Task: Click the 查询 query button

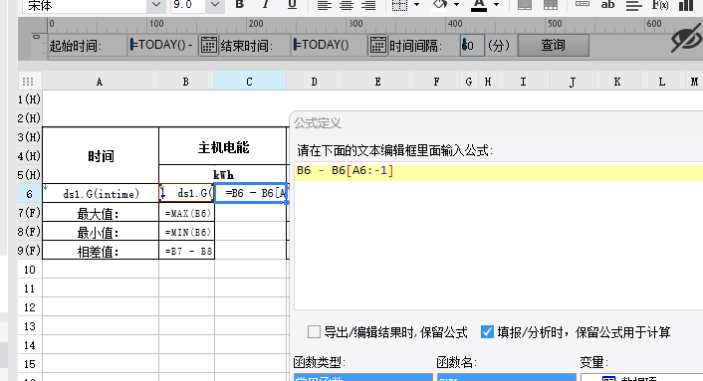Action: coord(554,45)
